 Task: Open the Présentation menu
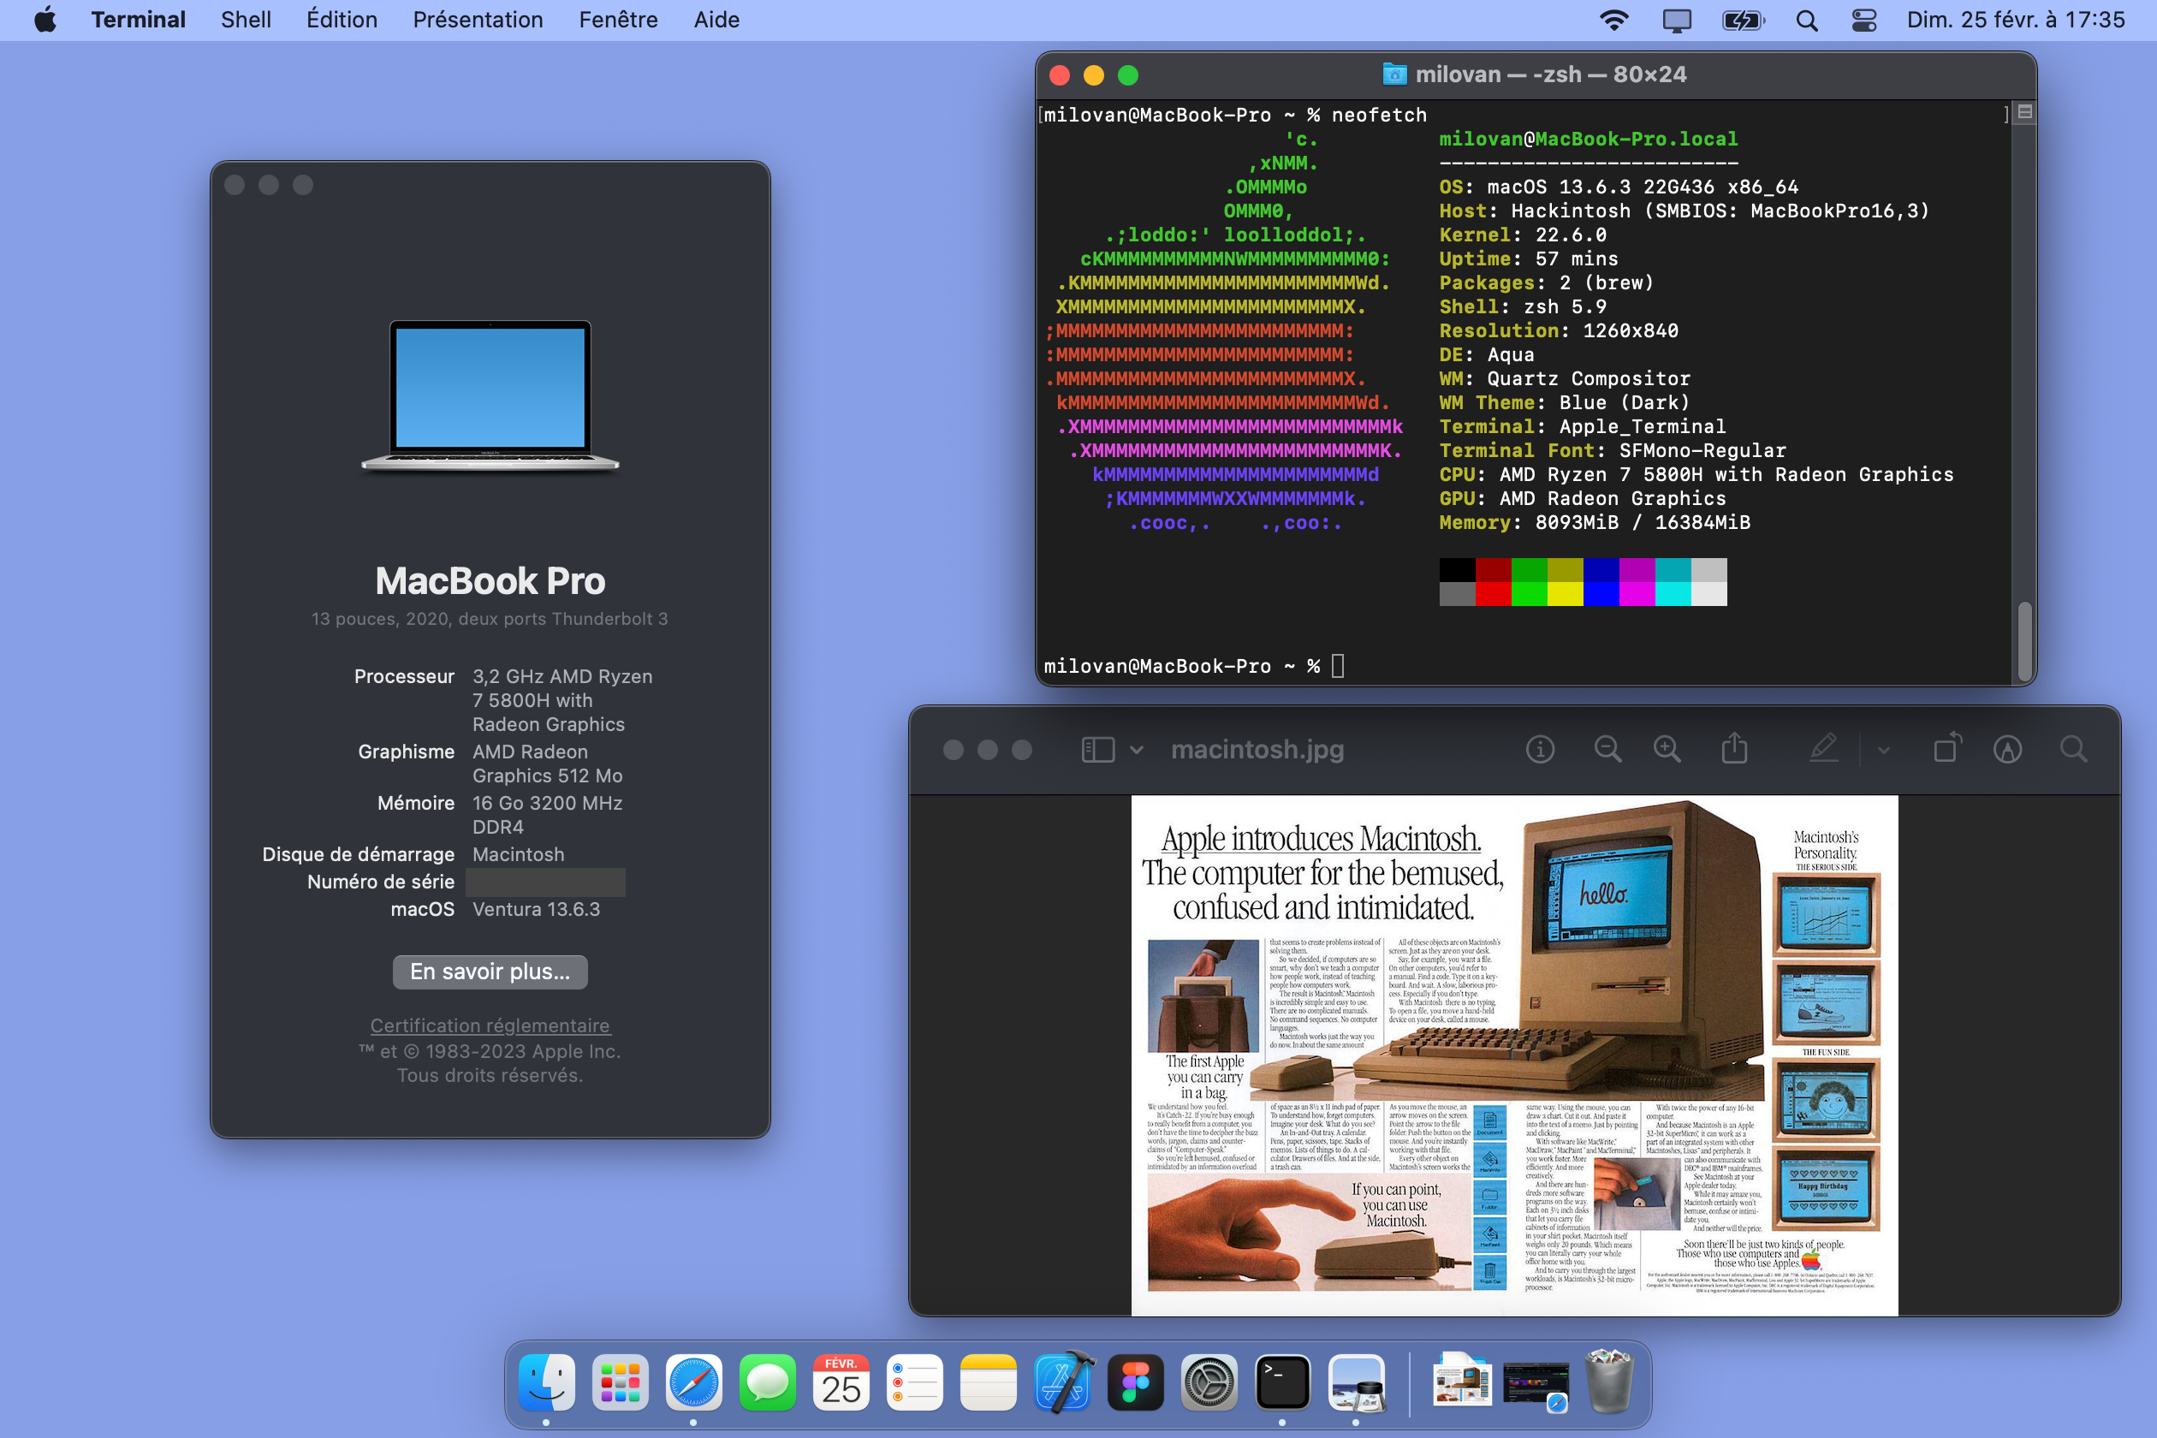click(477, 21)
